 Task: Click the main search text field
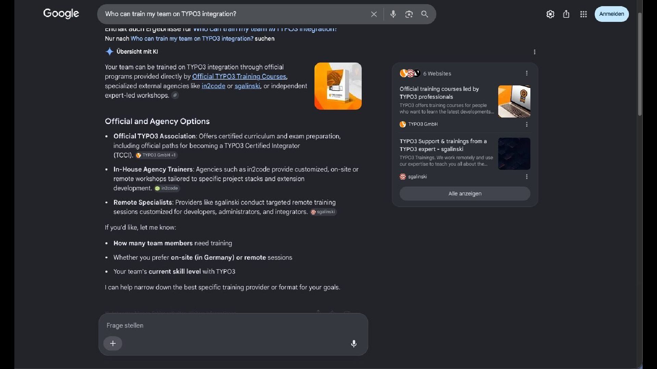point(234,14)
